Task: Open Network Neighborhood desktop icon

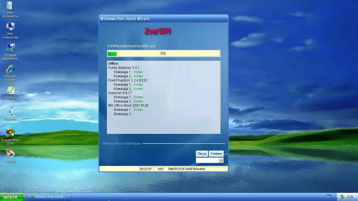Action: pos(10,52)
